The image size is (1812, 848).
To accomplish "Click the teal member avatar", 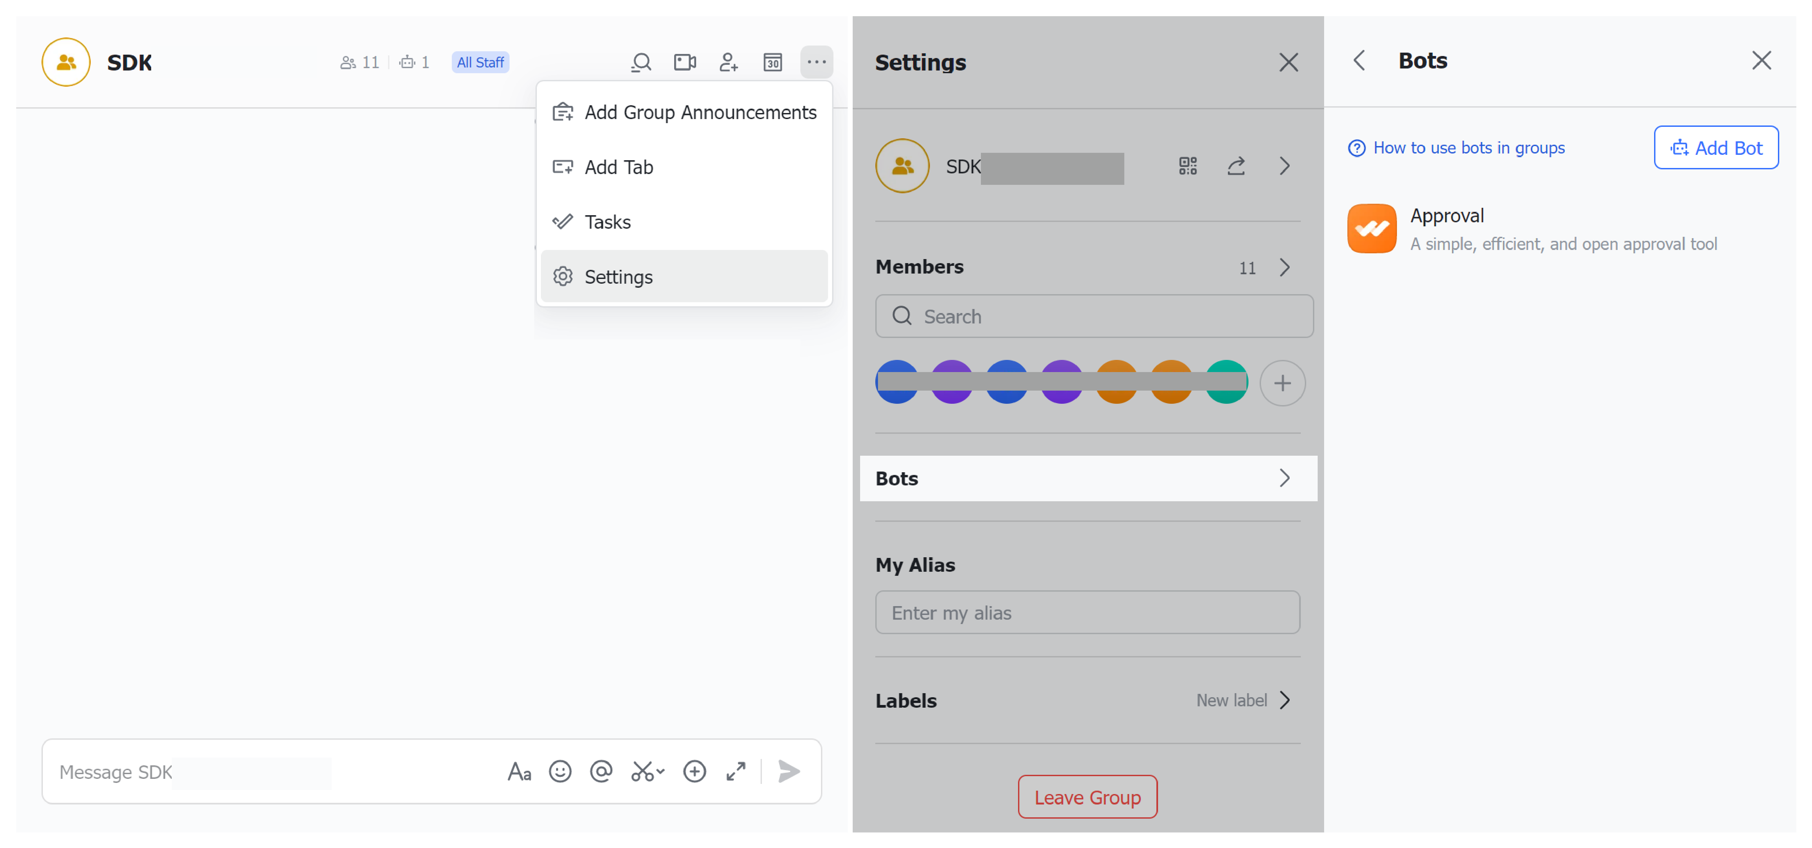I will point(1226,382).
